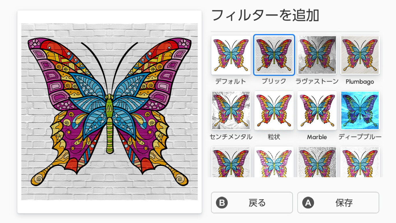Choose the ブリック brick filter thumbnail

coord(274,55)
